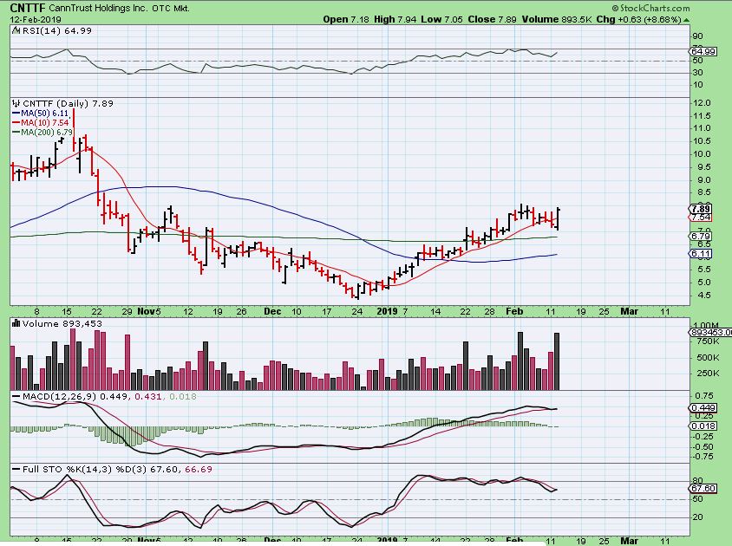The width and height of the screenshot is (732, 546).
Task: Click the 0.018 histogram tag on right axis
Action: click(703, 426)
